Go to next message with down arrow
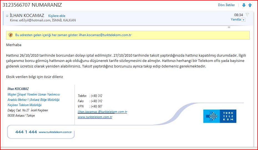Image resolution: width=258 pixels, height=150 pixels. 244,5
